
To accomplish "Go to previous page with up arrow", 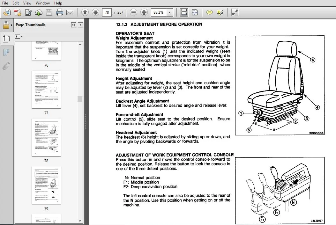I will pos(85,12).
